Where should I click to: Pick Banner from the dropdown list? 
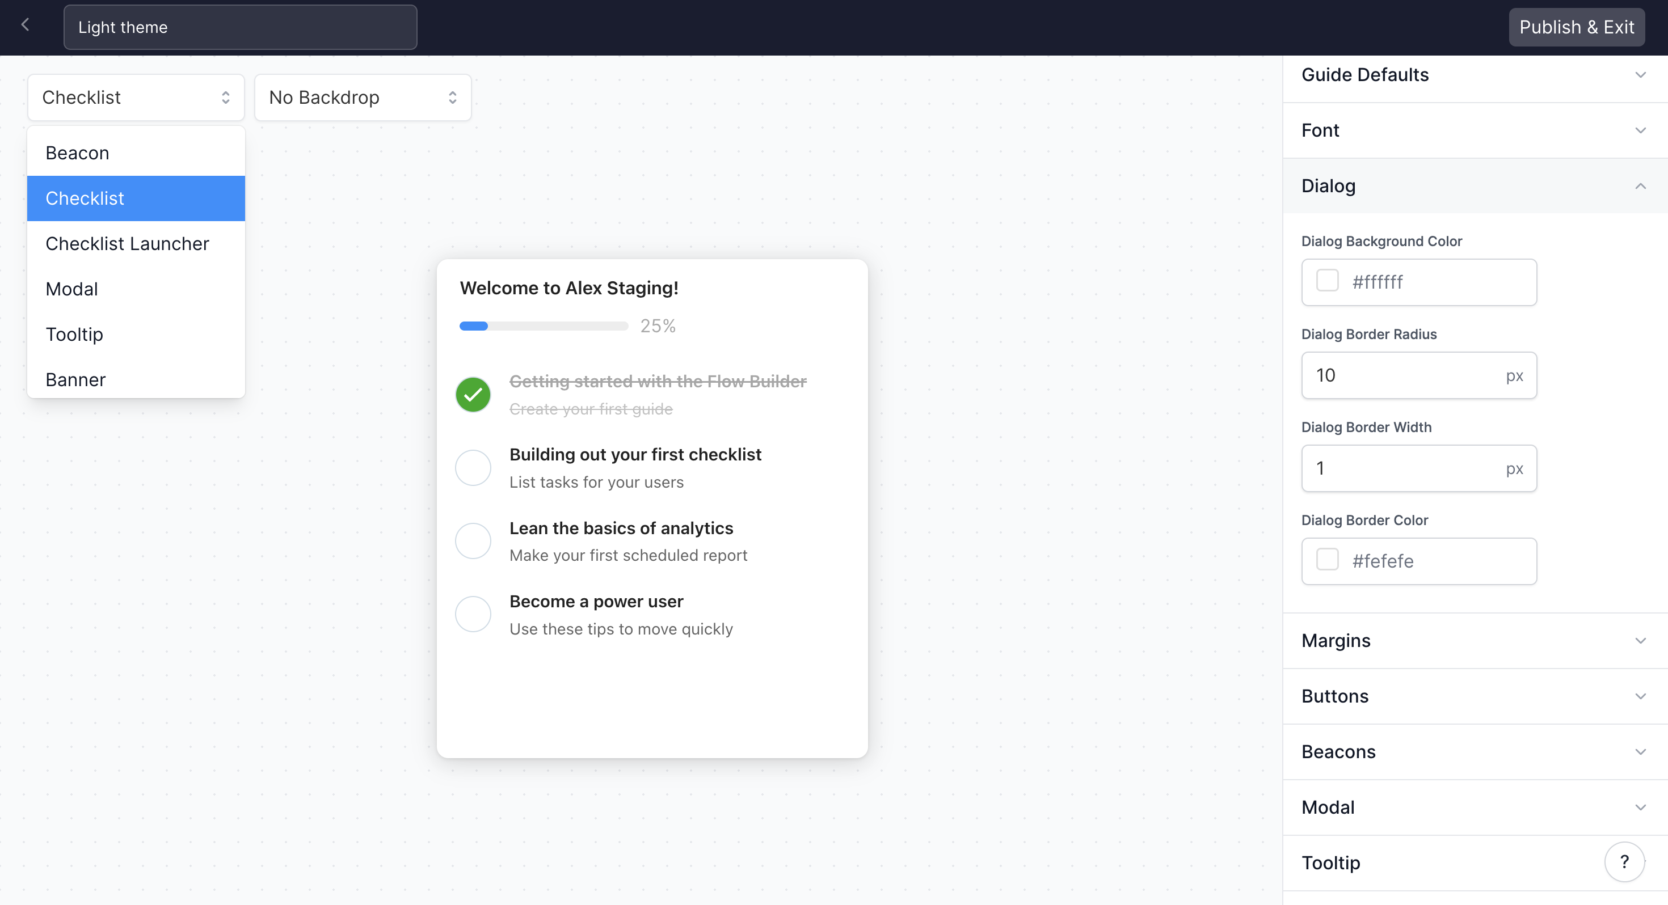(136, 379)
